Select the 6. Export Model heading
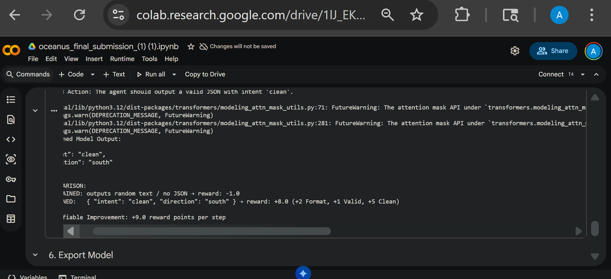 pyautogui.click(x=81, y=255)
